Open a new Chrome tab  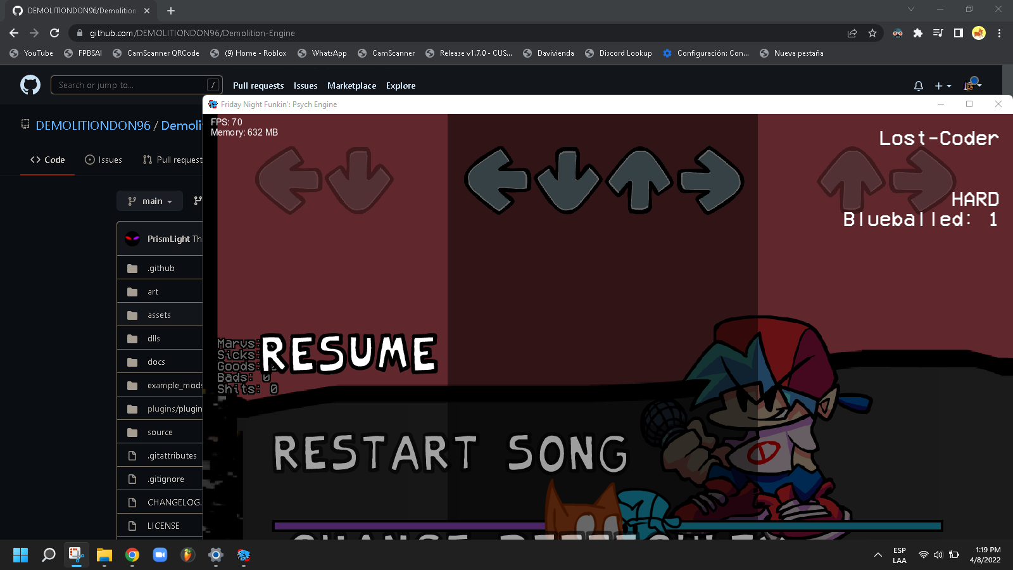[171, 11]
